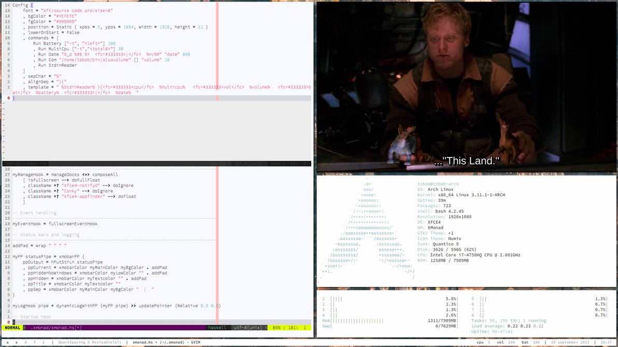Switch to workspace 'z' in the xmobar
618x347 pixels.
coord(44,342)
